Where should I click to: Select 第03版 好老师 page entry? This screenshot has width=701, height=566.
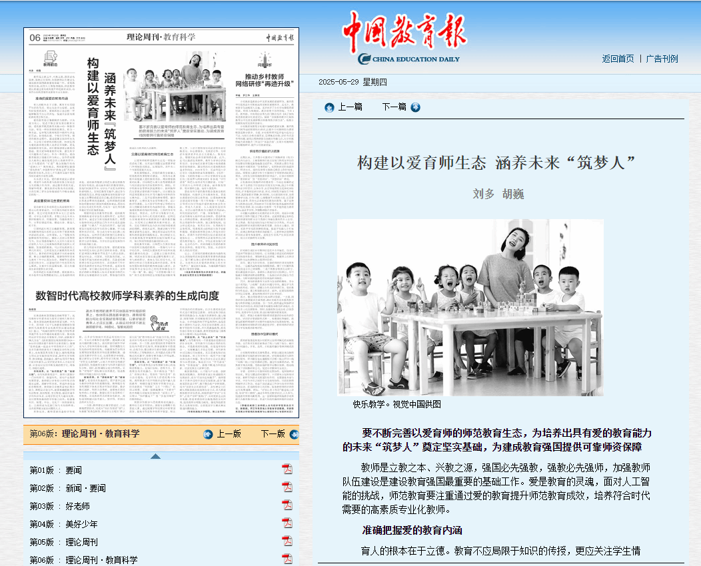click(x=61, y=506)
